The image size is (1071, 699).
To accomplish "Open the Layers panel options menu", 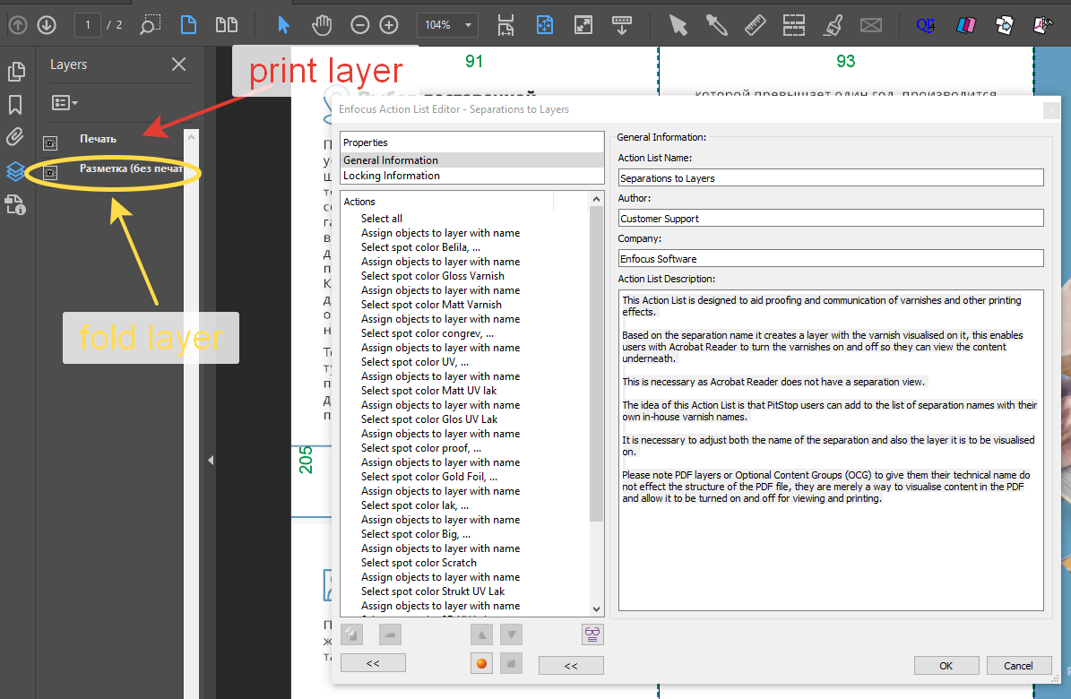I will (x=65, y=102).
